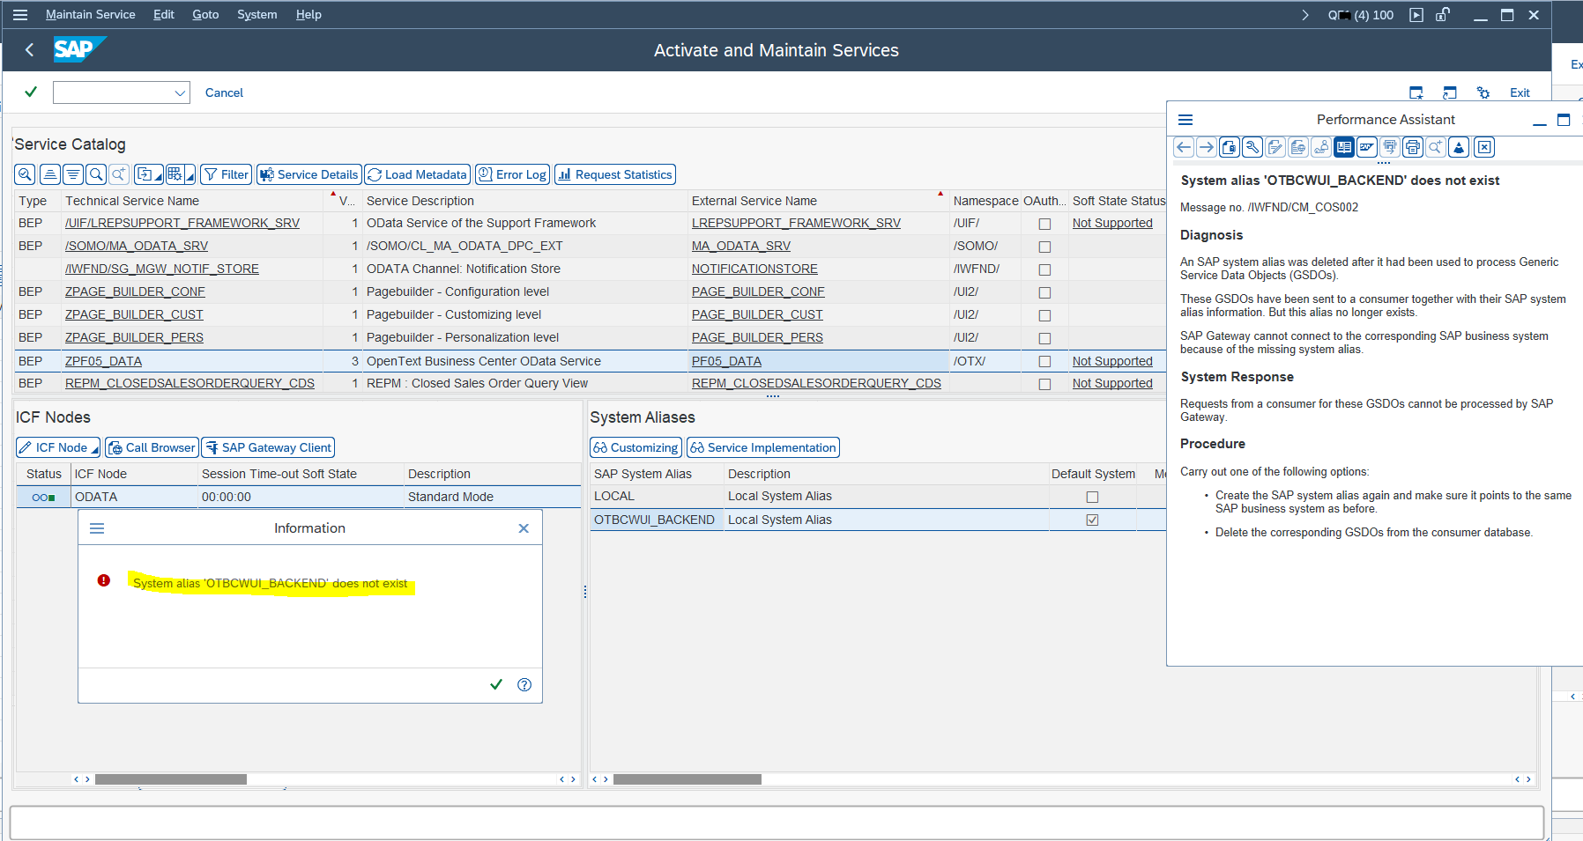Click the find-more magnifier in Performance Assistant

click(1436, 147)
